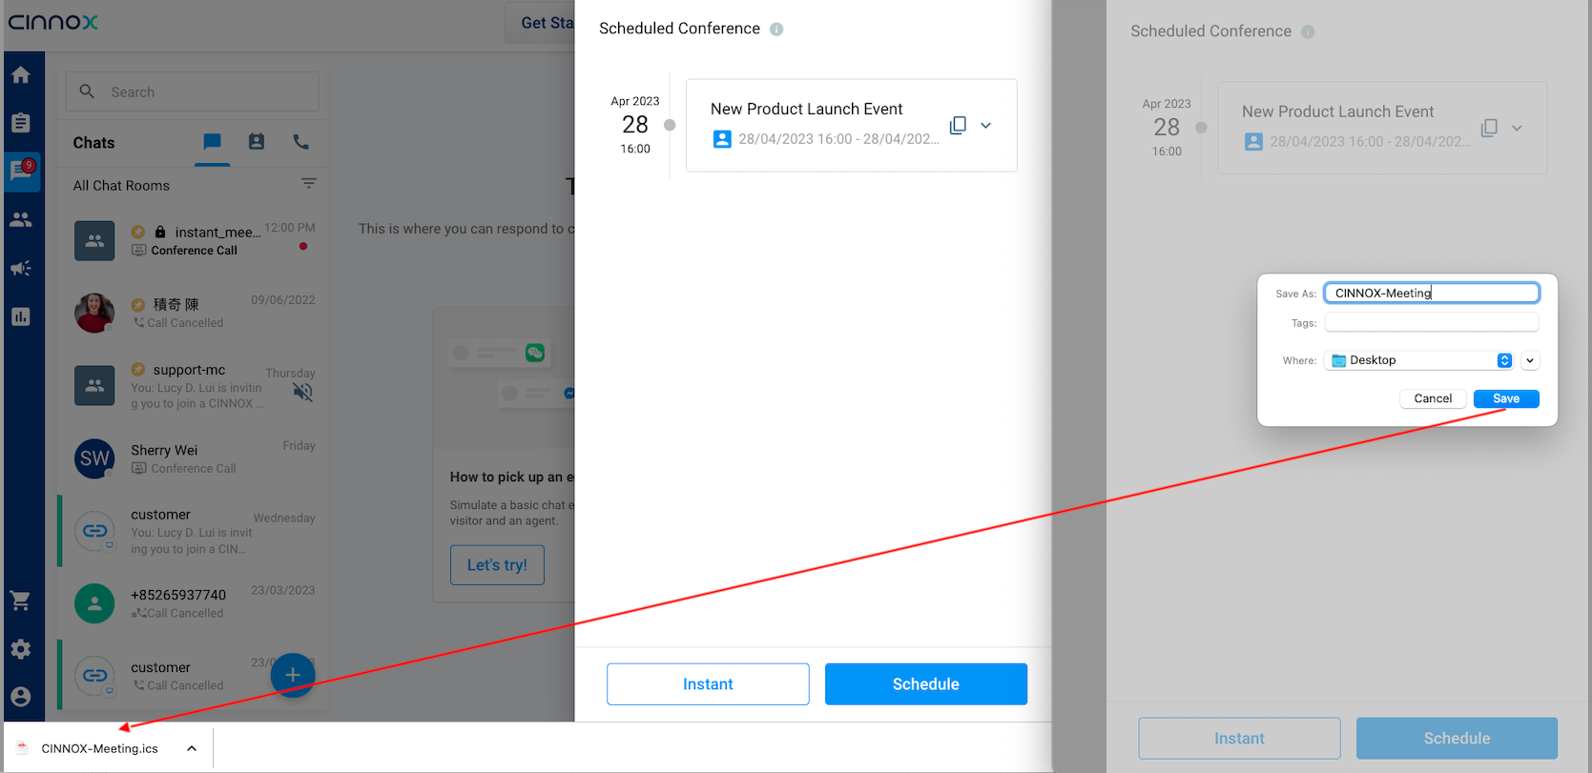This screenshot has height=773, width=1592.
Task: Open the settings gear sidebar icon
Action: (21, 649)
